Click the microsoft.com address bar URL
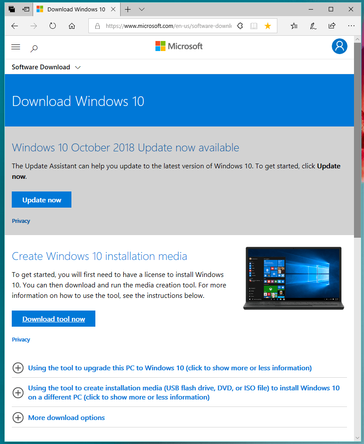Viewport: 364px width, 444px height. tap(169, 26)
